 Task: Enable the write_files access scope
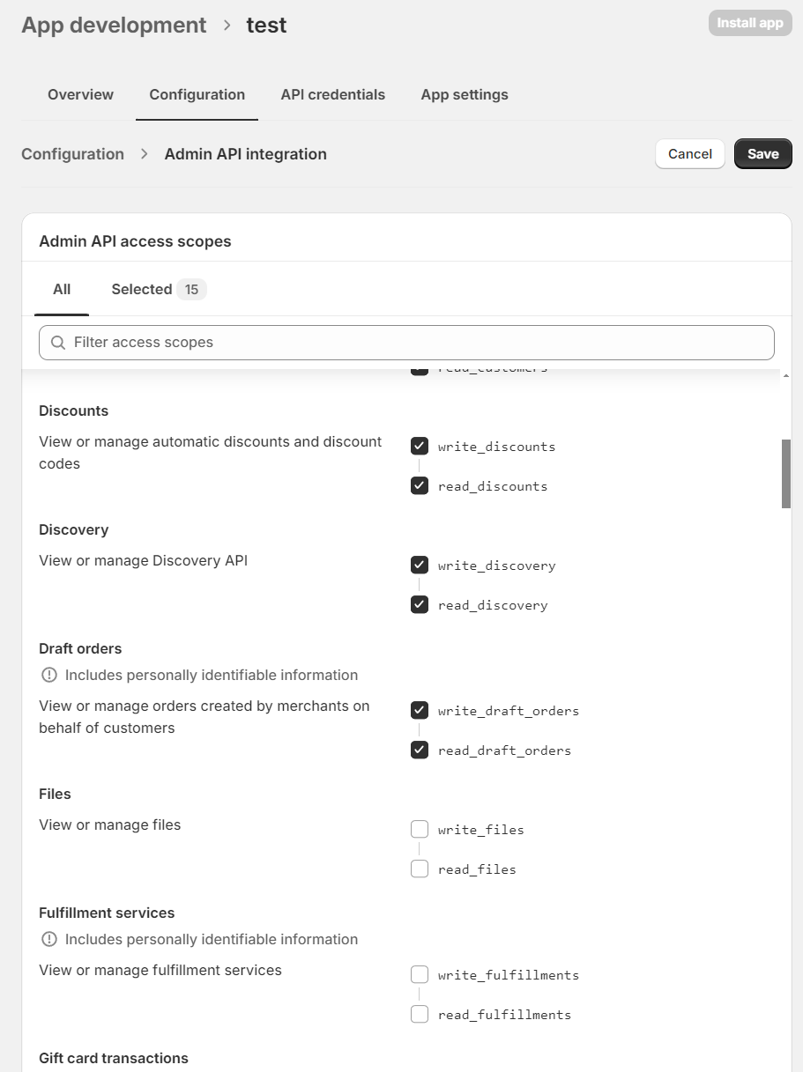pyautogui.click(x=420, y=829)
